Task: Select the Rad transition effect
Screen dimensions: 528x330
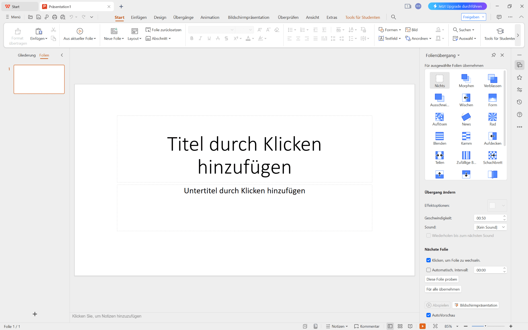Action: 492,119
